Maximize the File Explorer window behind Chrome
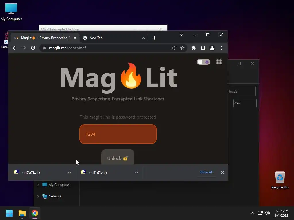 pos(239,64)
